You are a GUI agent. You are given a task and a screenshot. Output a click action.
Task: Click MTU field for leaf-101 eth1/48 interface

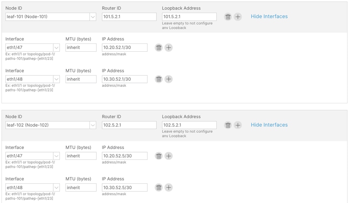coord(81,79)
